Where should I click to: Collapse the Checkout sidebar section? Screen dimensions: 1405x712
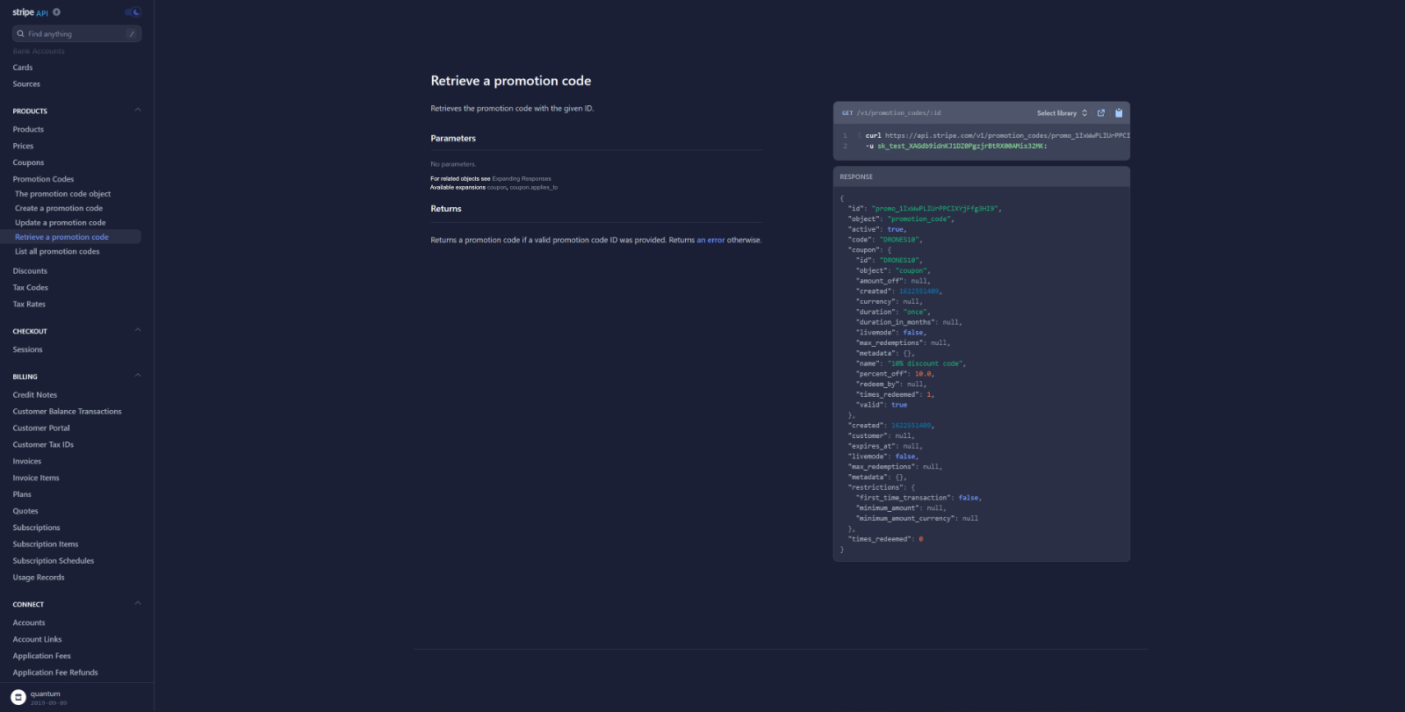(x=138, y=331)
